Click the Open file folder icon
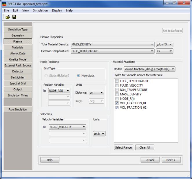Image resolution: width=192 pixels, height=179 pixels. (x=8, y=17)
